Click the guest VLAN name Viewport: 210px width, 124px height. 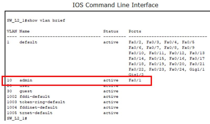point(26,91)
